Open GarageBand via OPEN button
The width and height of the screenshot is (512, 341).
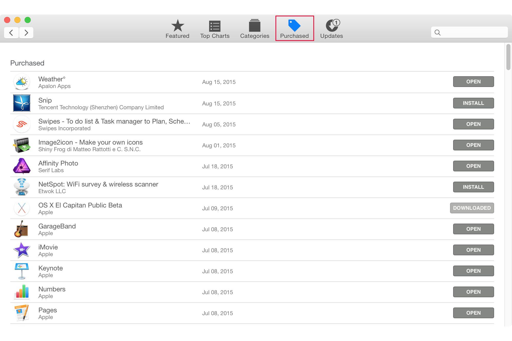click(473, 229)
